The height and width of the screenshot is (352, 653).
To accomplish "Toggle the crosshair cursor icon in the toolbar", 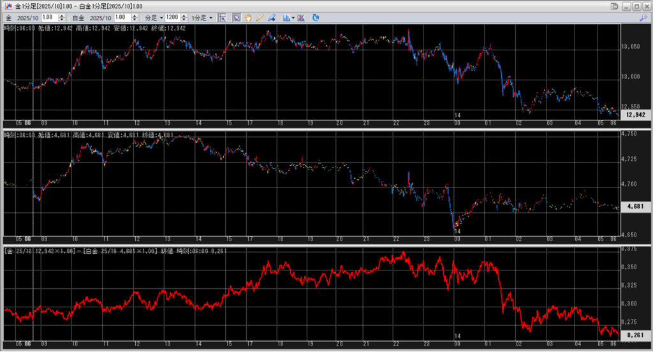I will point(223,17).
